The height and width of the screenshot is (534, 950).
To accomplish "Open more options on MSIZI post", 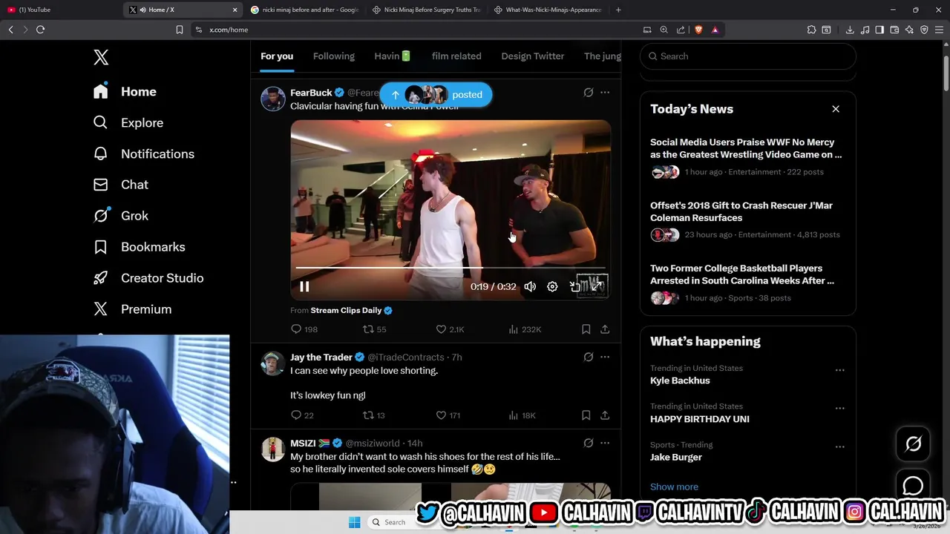I will (x=605, y=443).
